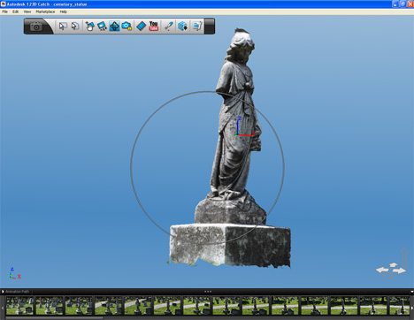This screenshot has width=414, height=320.
Task: Select the fourth filmstrip thumbnail showing a curved path
Action: (108, 306)
